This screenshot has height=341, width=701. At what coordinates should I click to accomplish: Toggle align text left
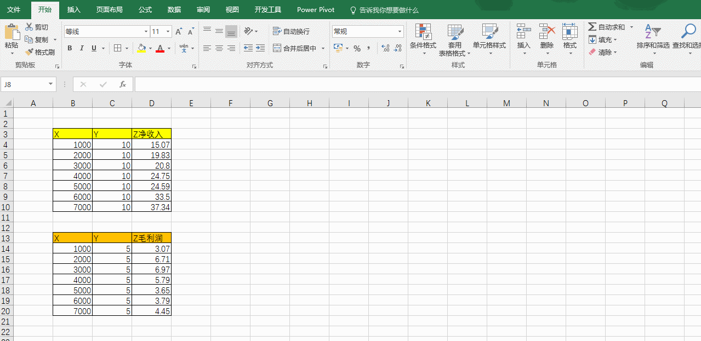point(207,48)
